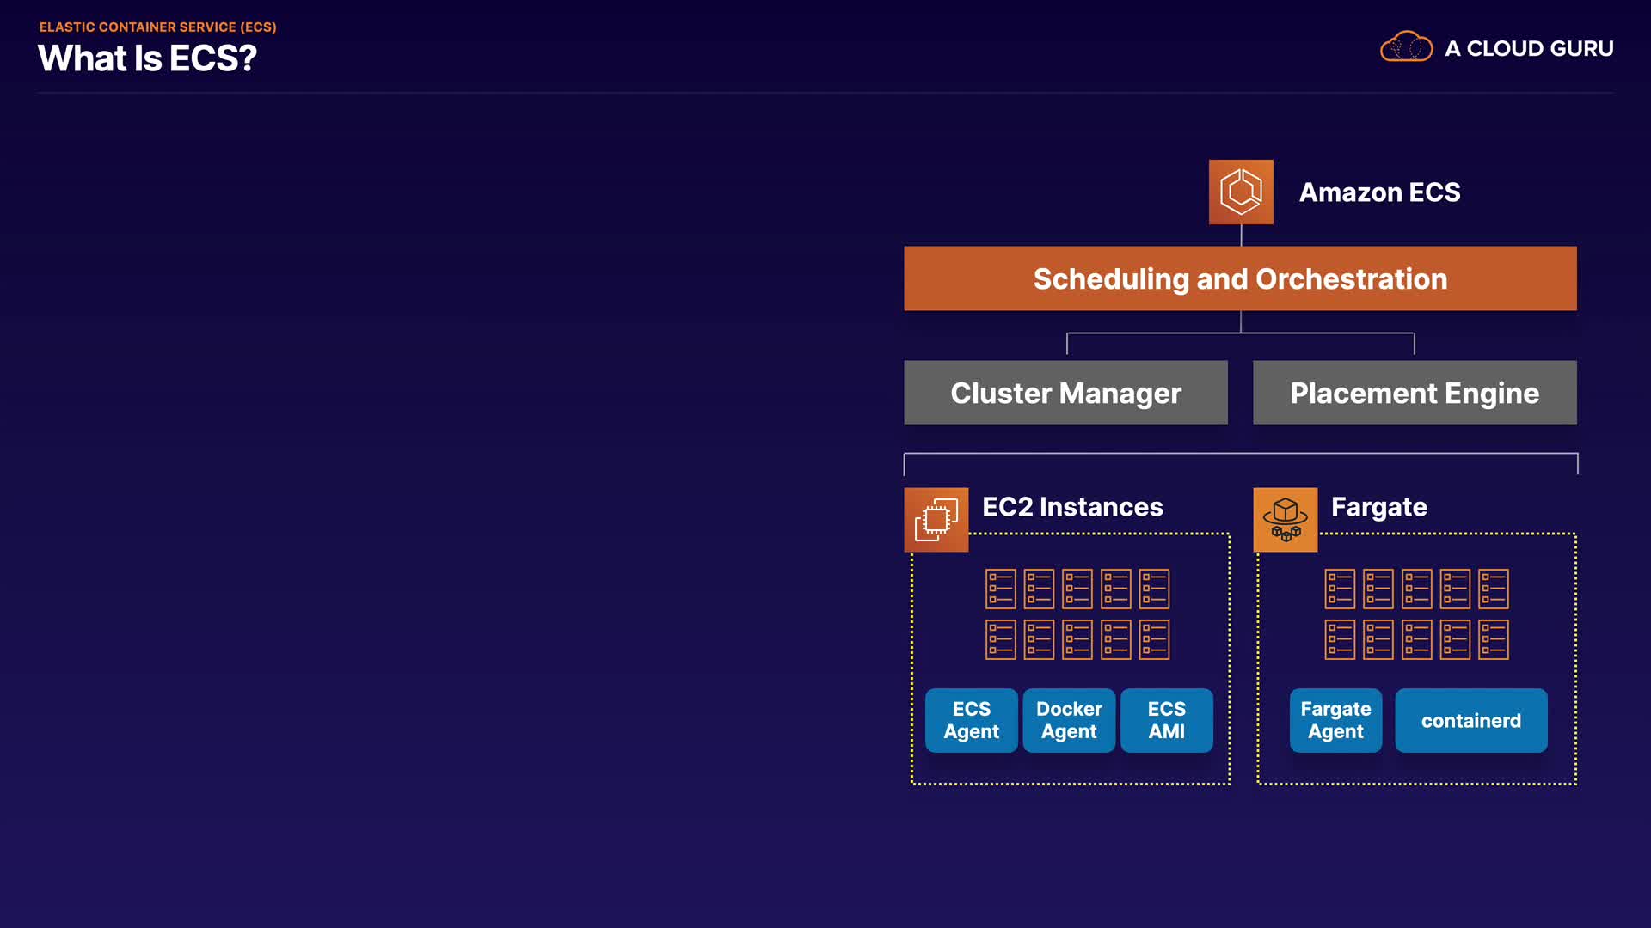Select the ECS Agent blue box
The image size is (1651, 928).
pyautogui.click(x=971, y=720)
